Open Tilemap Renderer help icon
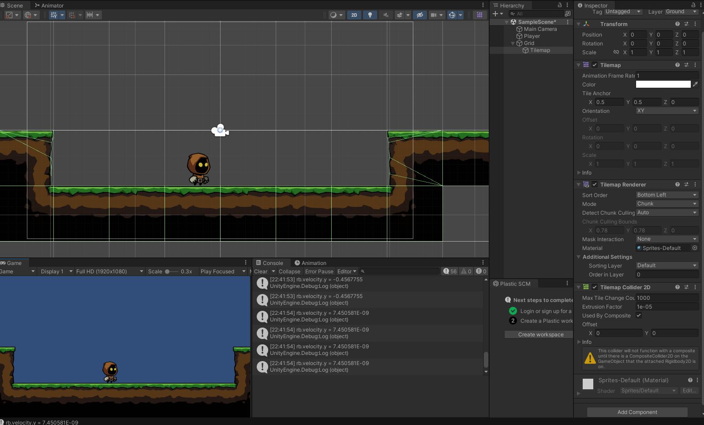 click(677, 184)
